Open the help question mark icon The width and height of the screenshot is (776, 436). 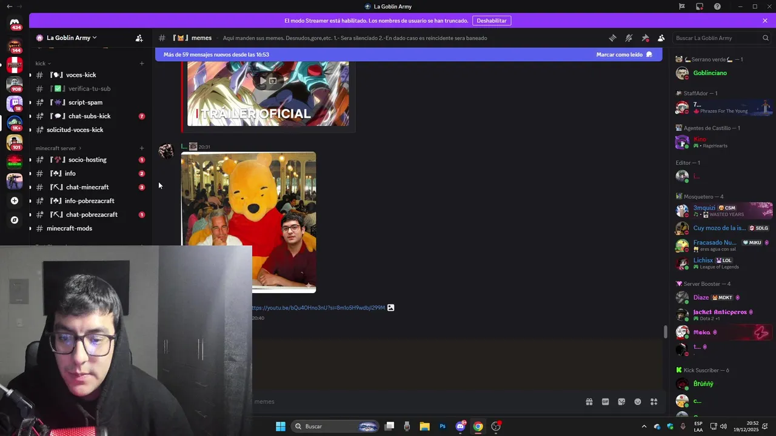click(x=717, y=7)
